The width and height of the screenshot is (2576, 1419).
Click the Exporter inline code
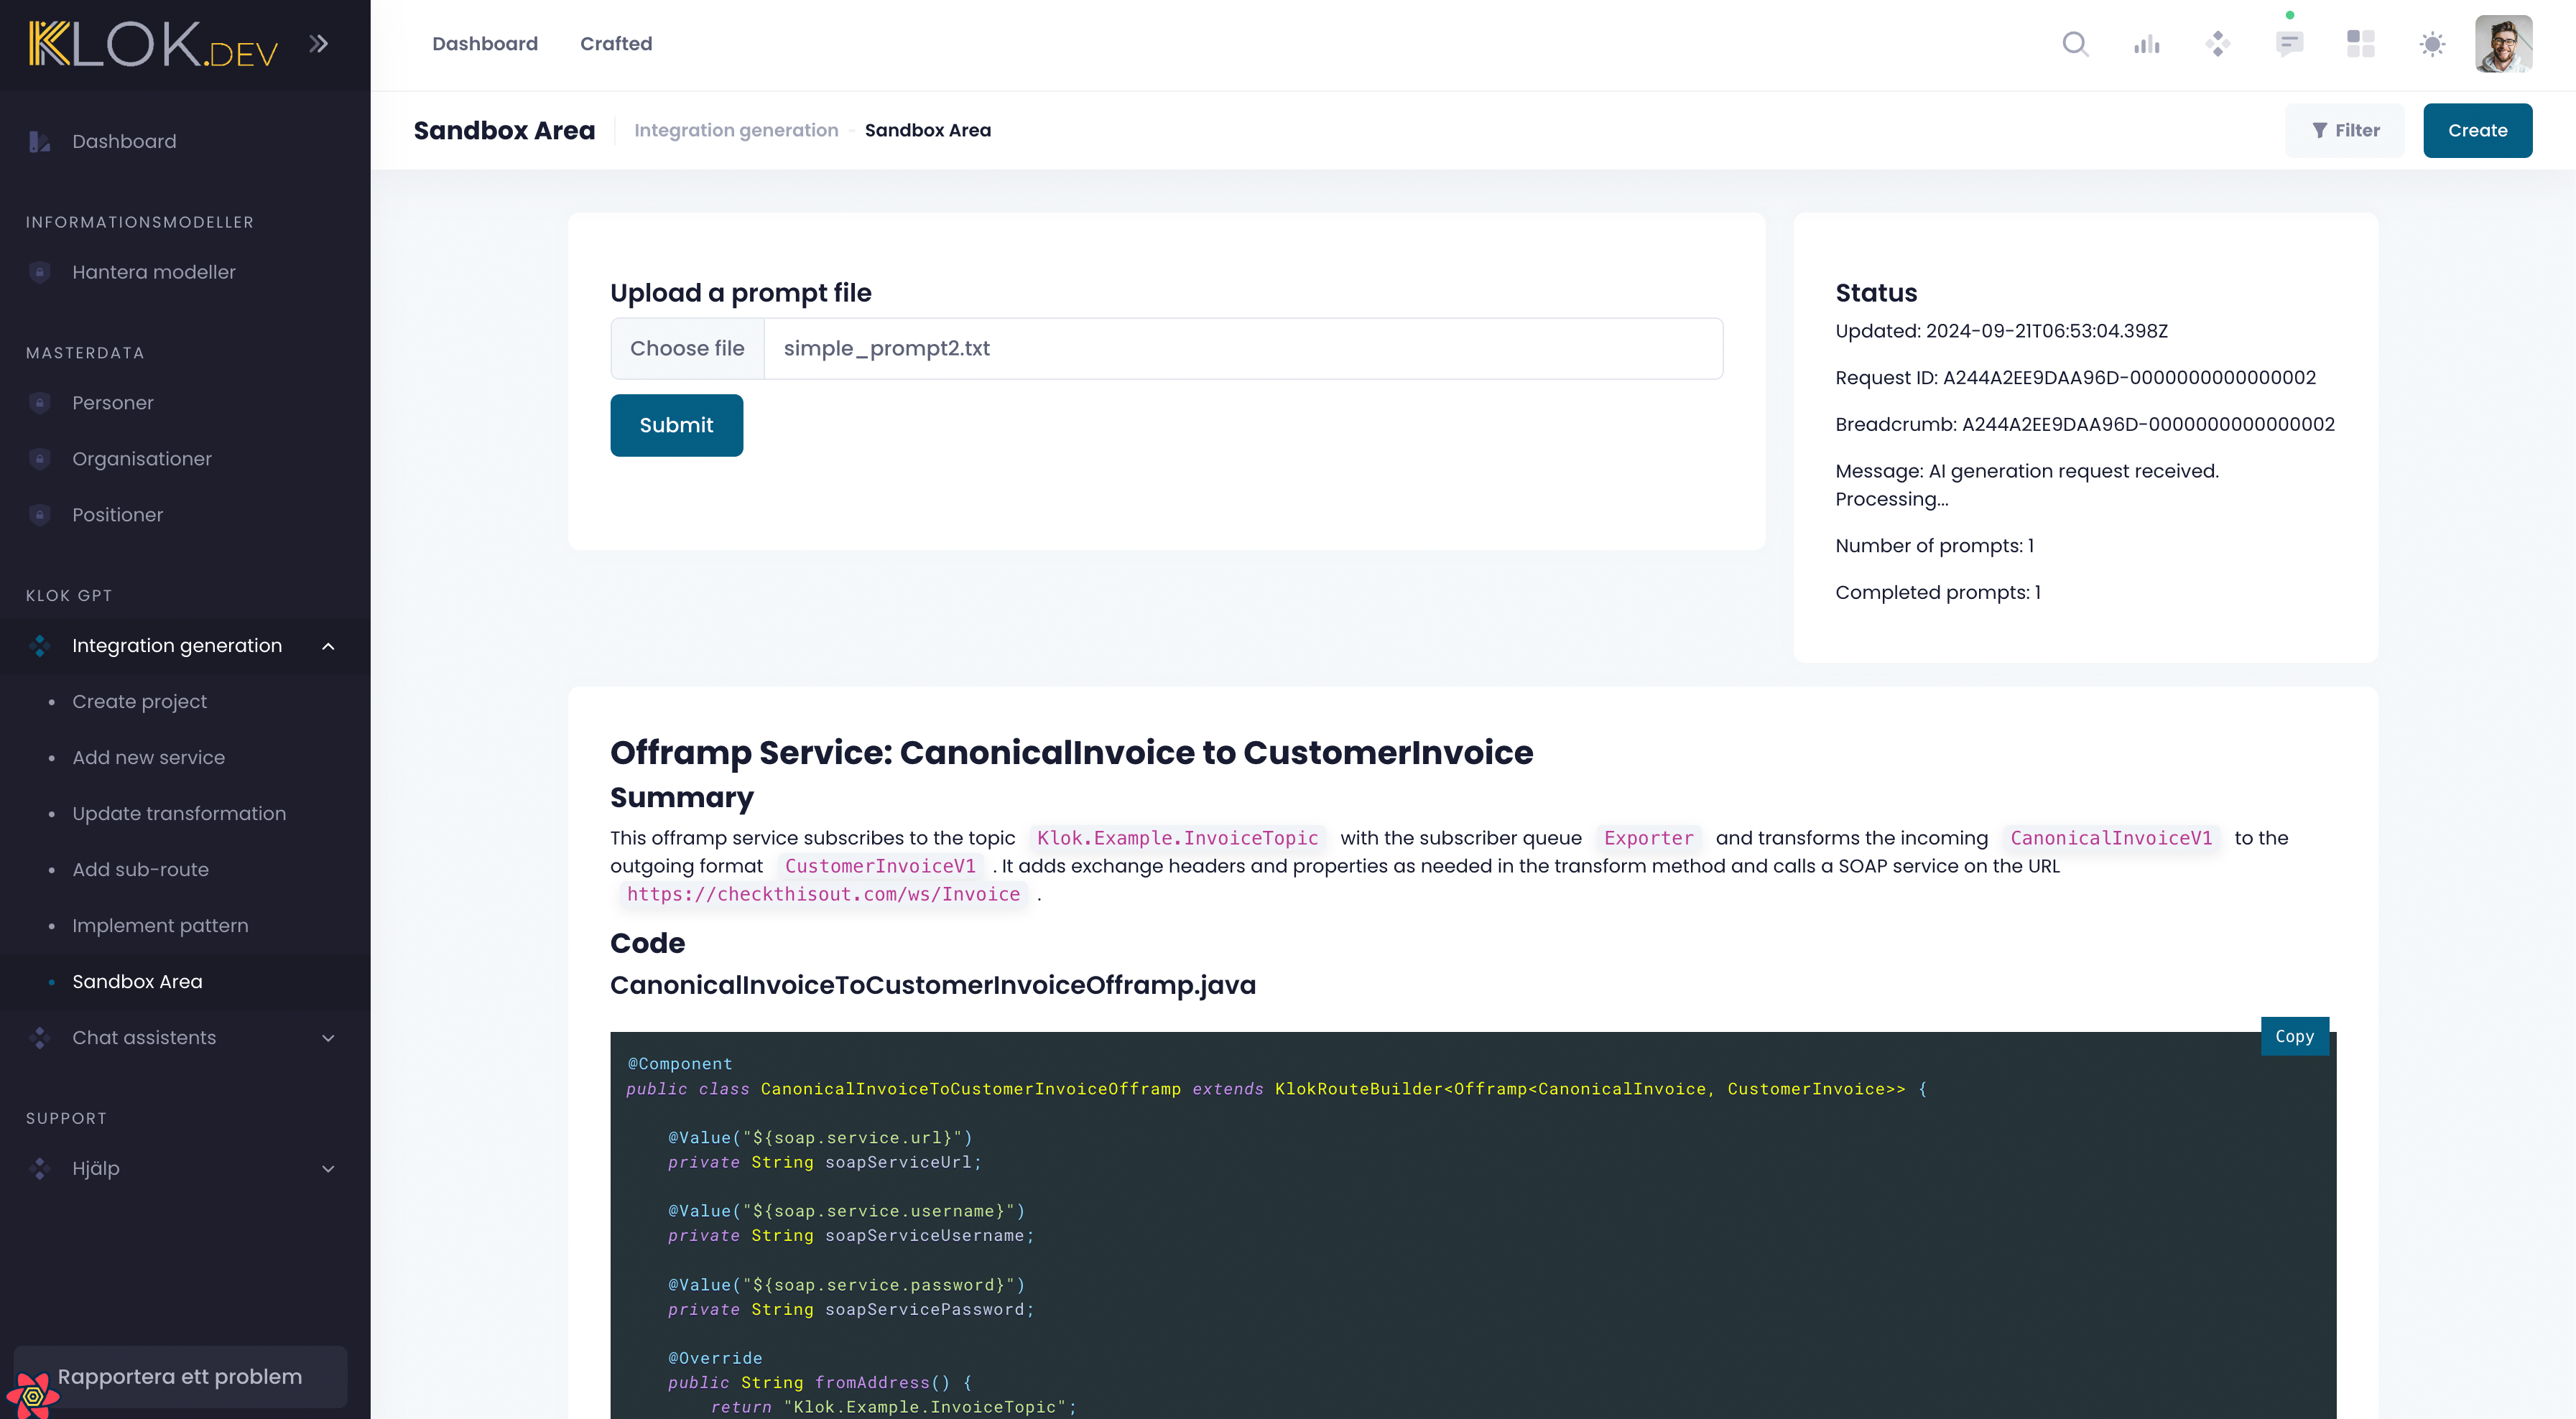pos(1648,838)
